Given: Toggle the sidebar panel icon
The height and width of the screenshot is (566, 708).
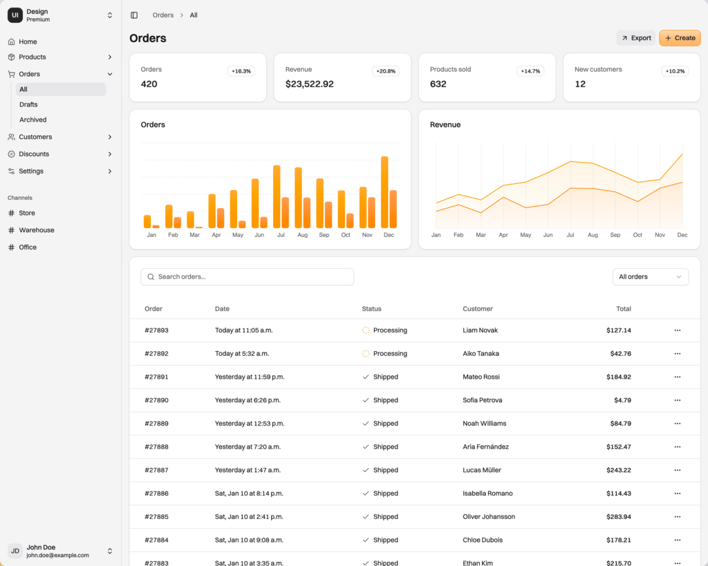Looking at the screenshot, I should point(134,15).
